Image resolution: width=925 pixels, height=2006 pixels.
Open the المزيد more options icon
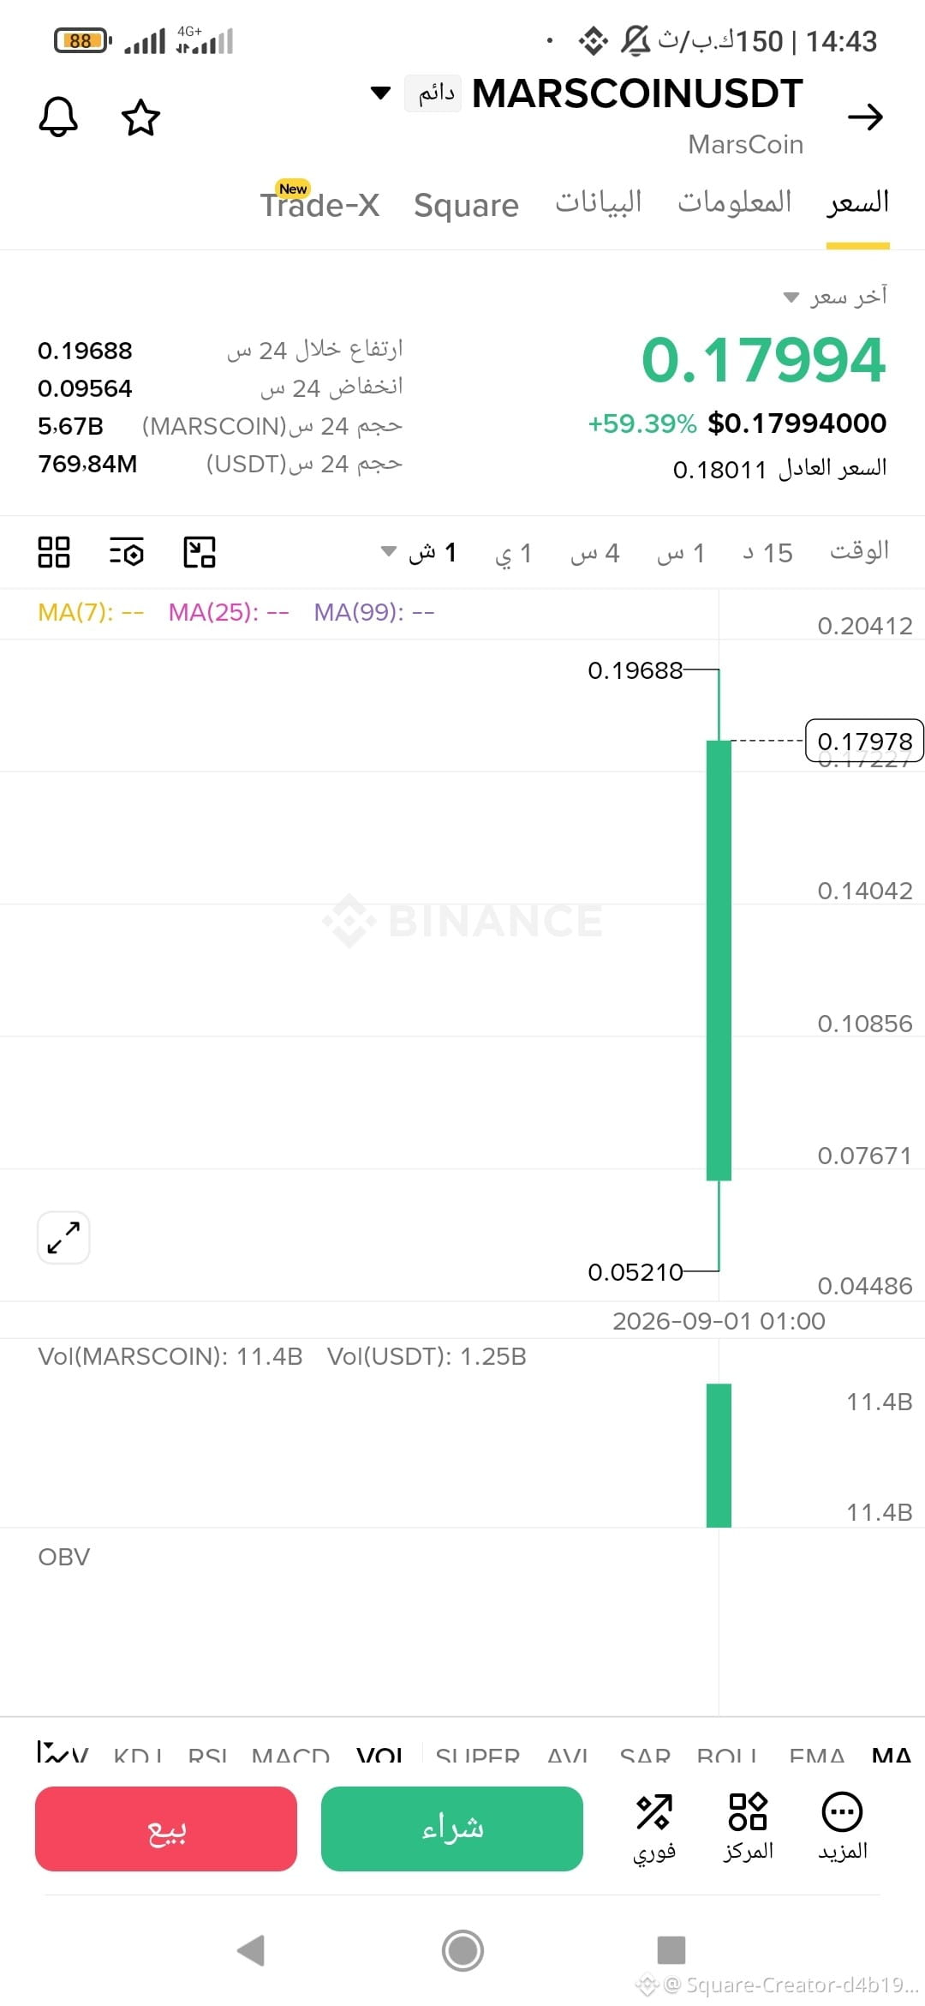pyautogui.click(x=843, y=1828)
